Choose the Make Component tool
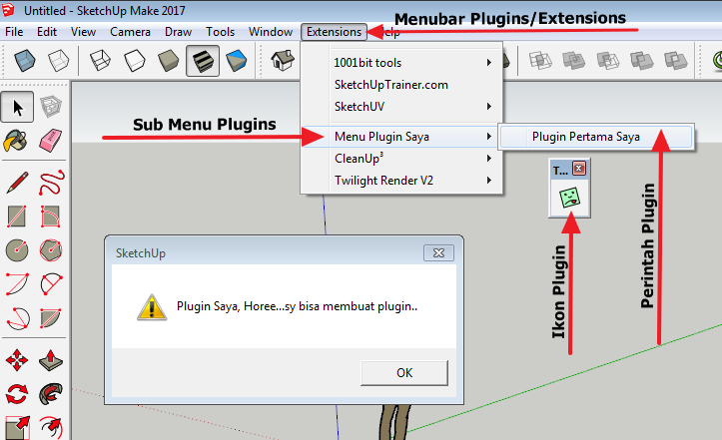This screenshot has width=722, height=440. [50, 107]
